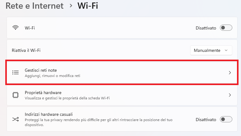Open Proprietà hardware settings
241x136 pixels.
(122, 95)
